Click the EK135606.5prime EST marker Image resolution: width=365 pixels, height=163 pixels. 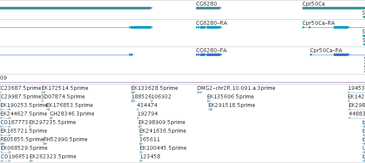tap(209, 101)
